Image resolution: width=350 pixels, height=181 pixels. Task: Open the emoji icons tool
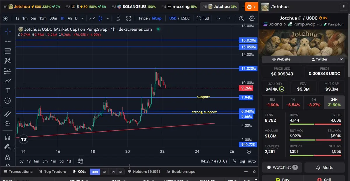click(8, 101)
